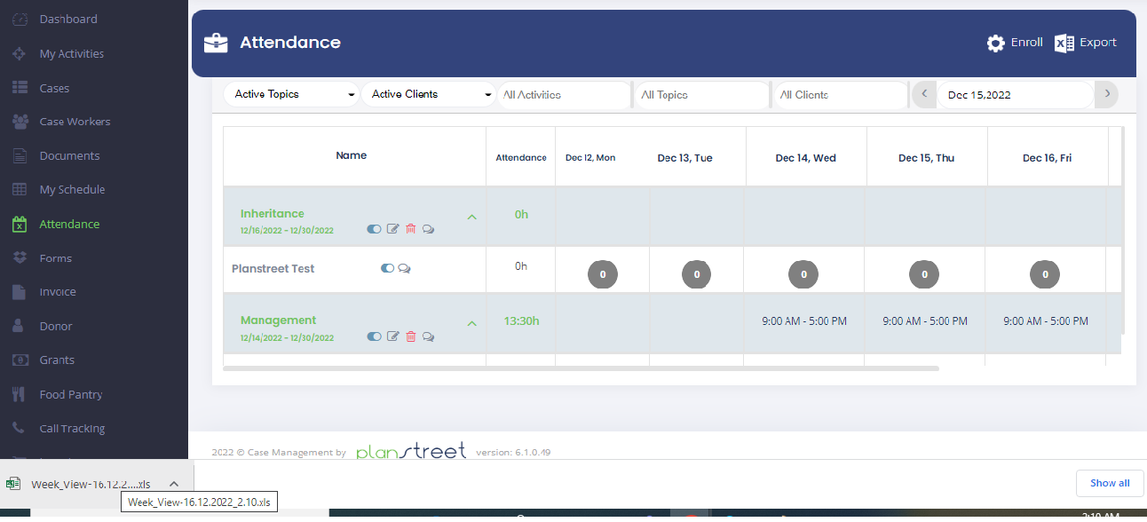Open My Schedule page

pos(72,189)
